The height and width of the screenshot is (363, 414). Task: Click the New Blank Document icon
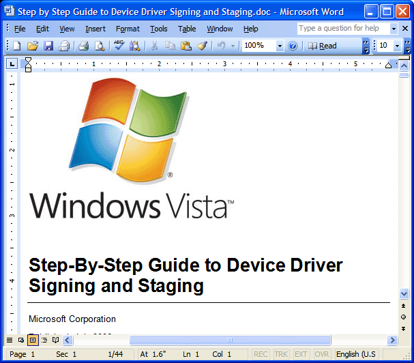click(x=17, y=46)
